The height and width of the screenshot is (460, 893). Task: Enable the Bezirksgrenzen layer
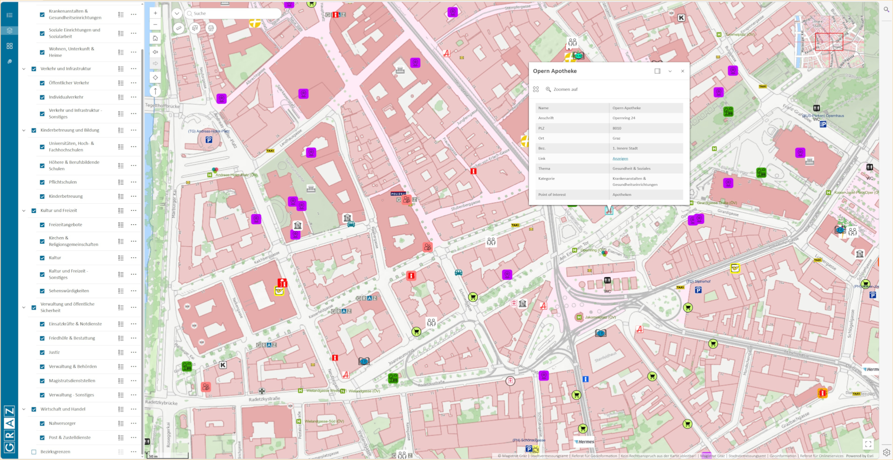tap(34, 452)
